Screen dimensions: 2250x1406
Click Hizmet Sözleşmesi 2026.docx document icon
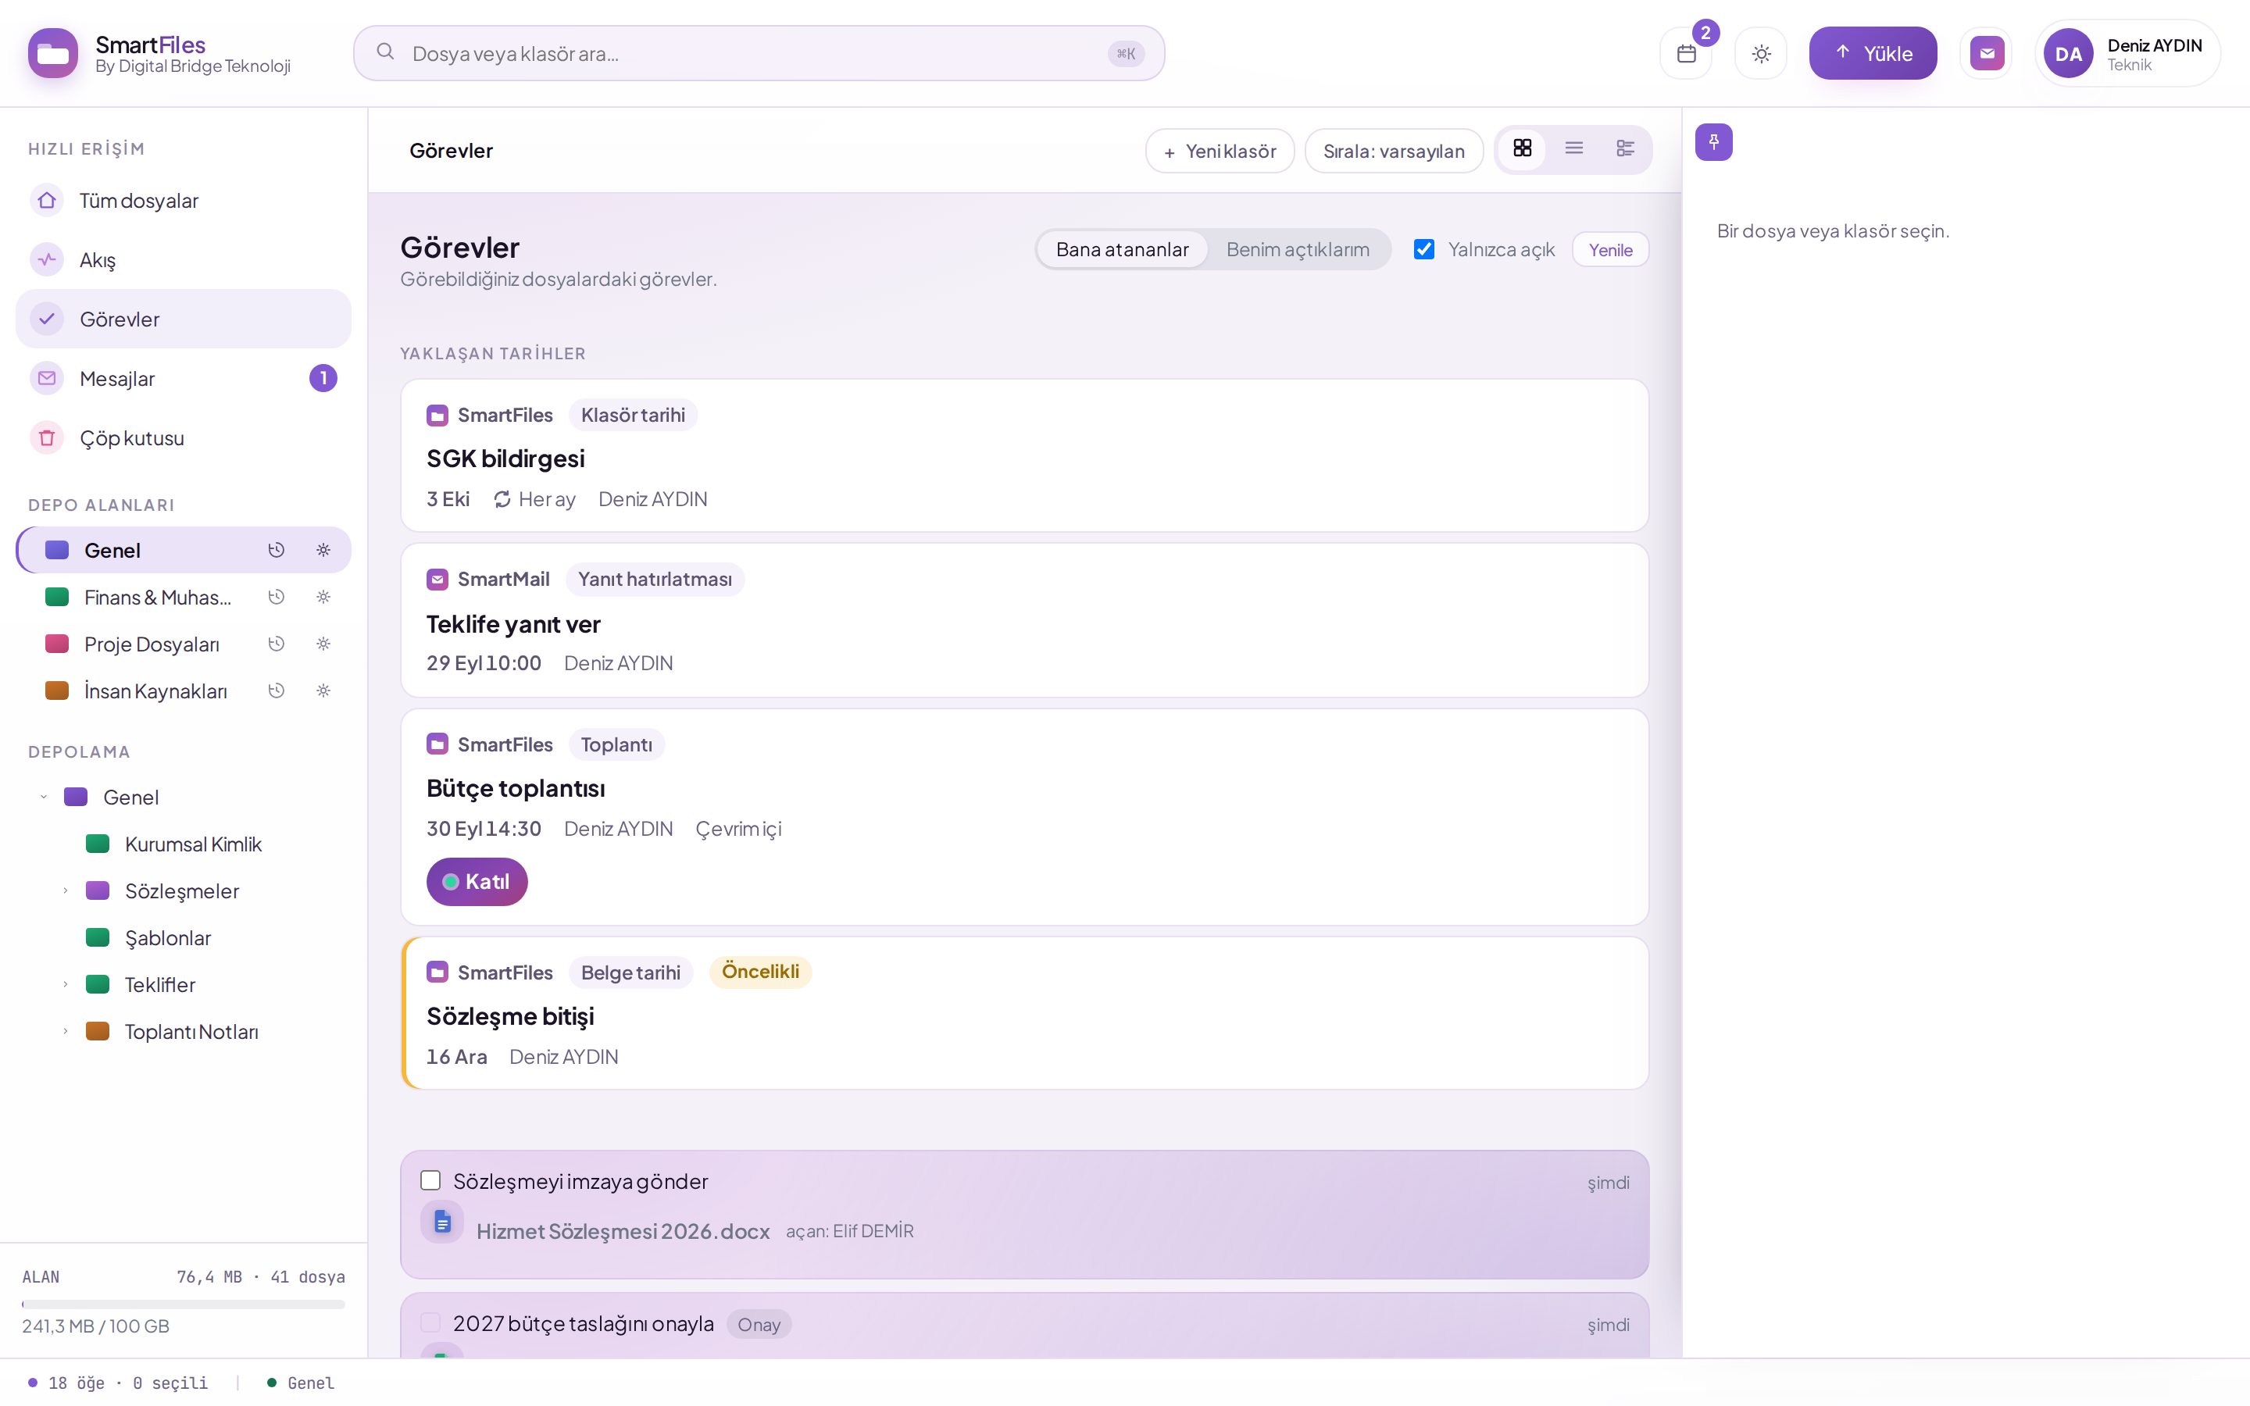(x=442, y=1222)
